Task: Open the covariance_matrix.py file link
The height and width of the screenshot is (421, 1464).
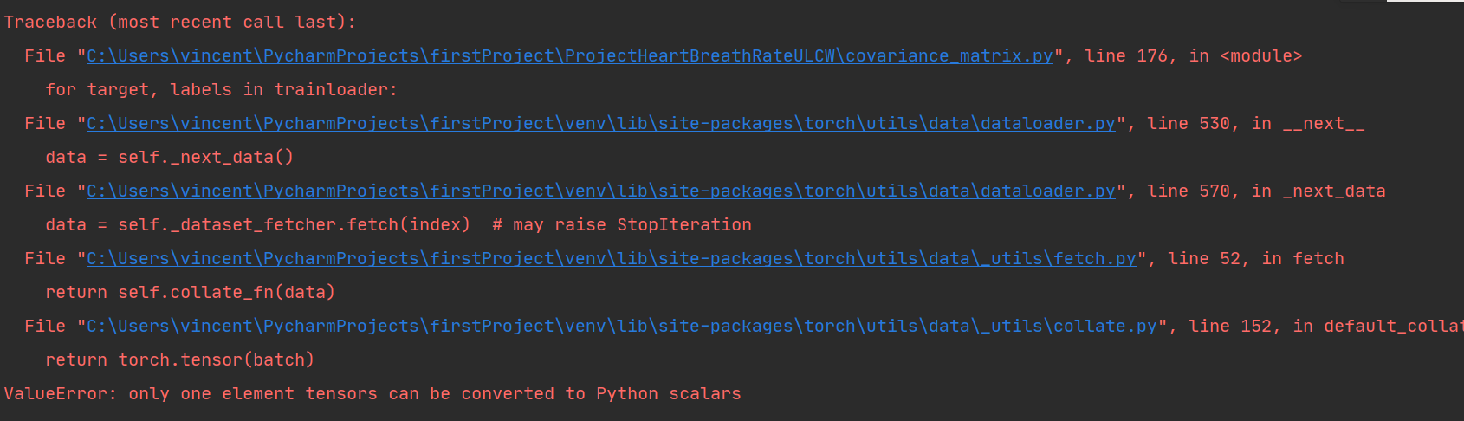Action: click(x=569, y=56)
